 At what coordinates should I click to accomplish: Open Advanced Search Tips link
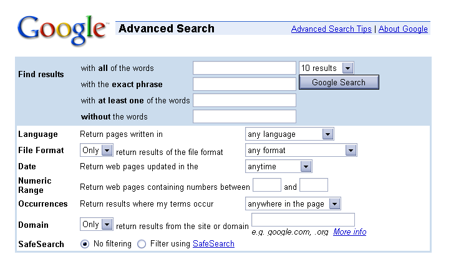click(331, 29)
